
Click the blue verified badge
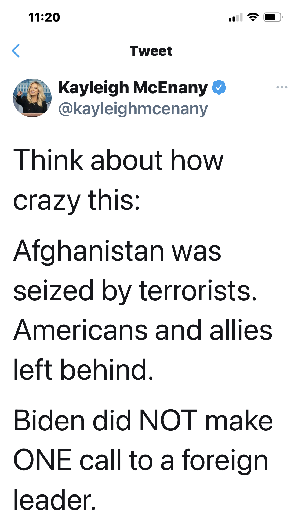219,87
